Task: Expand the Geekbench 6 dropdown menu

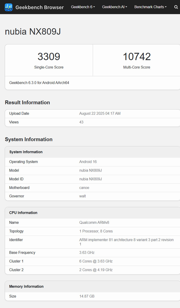Action: (83, 7)
